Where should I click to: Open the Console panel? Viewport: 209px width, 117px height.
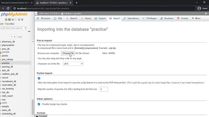pos(41,116)
